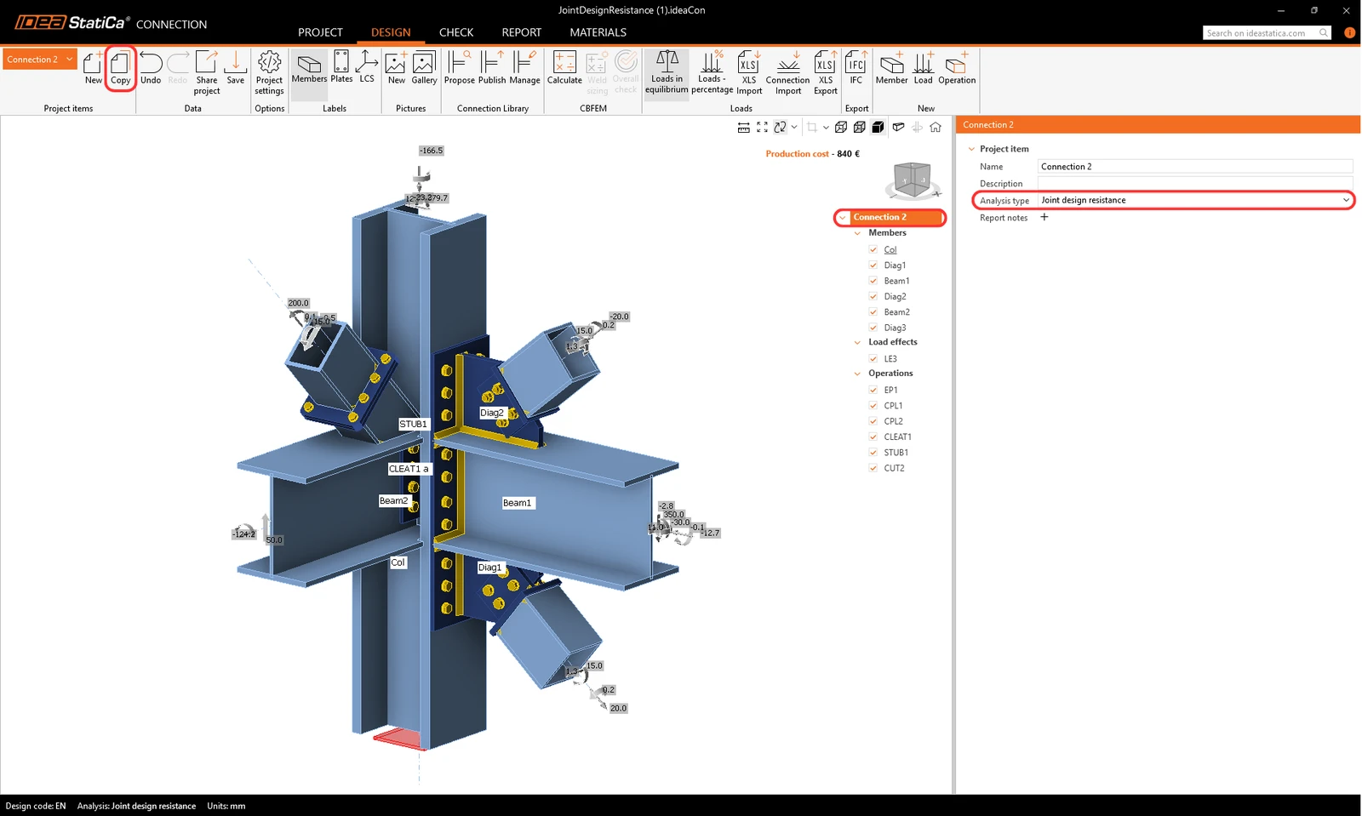Collapse the Load effects tree group

pyautogui.click(x=857, y=342)
